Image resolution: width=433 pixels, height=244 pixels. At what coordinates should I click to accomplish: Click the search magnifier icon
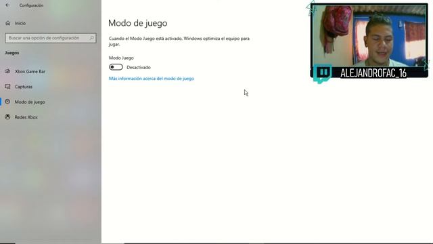point(92,38)
